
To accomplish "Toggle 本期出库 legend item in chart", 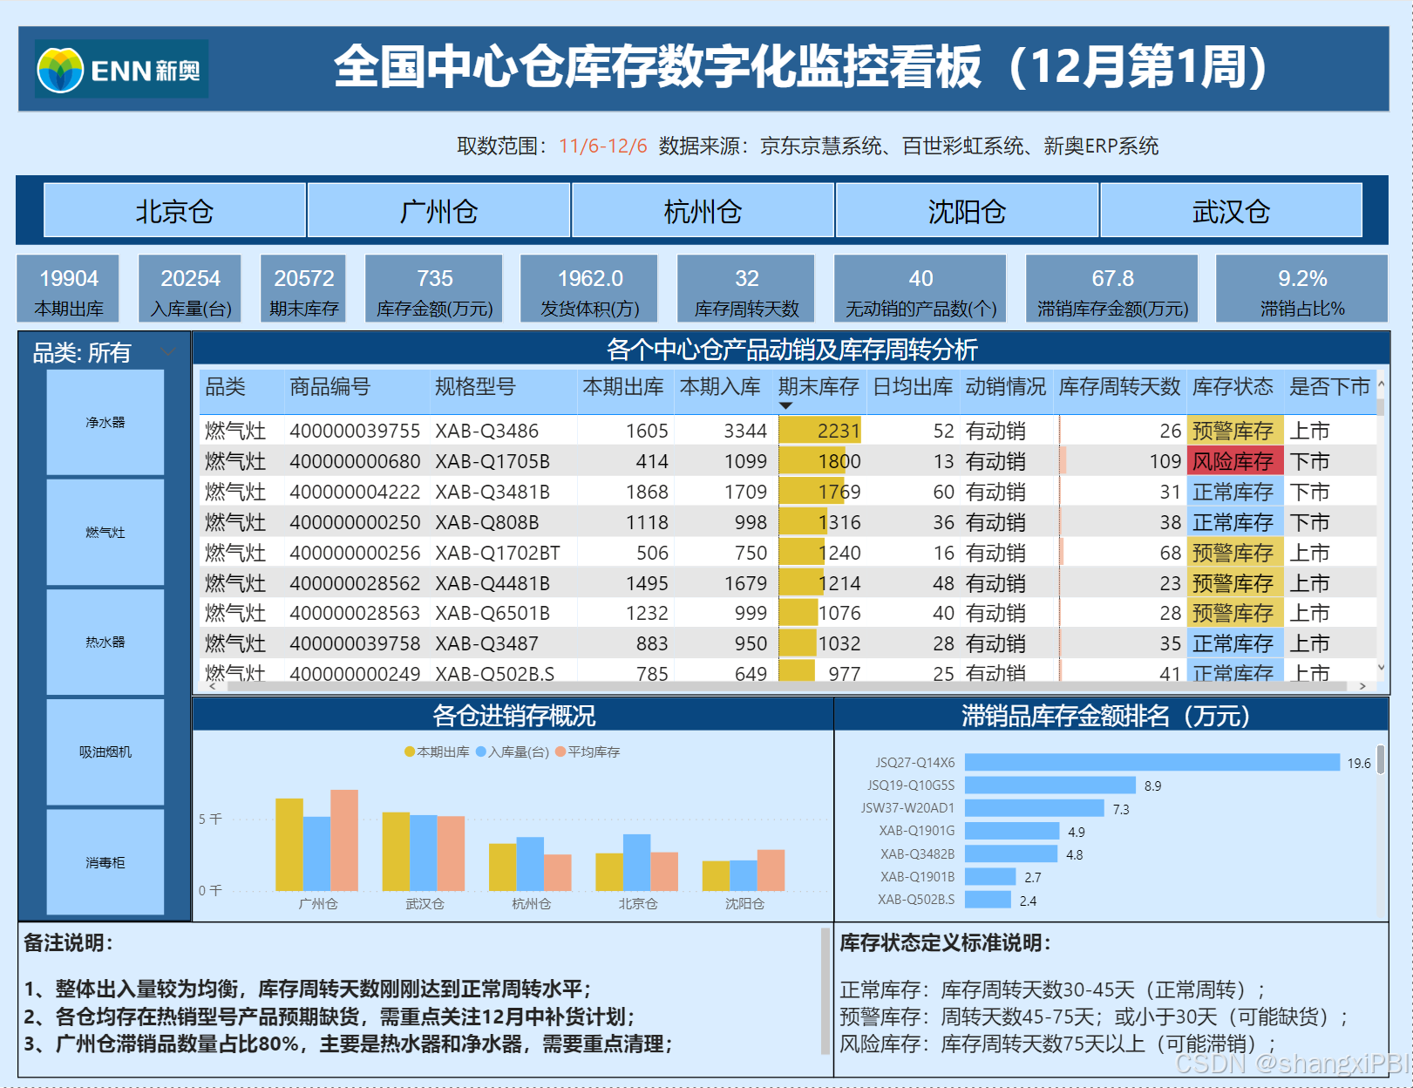I will 437,751.
